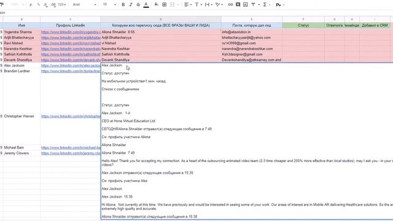Image resolution: width=393 pixels, height=221 pixels.
Task: Decrease decimal places button
Action: [45, 4]
